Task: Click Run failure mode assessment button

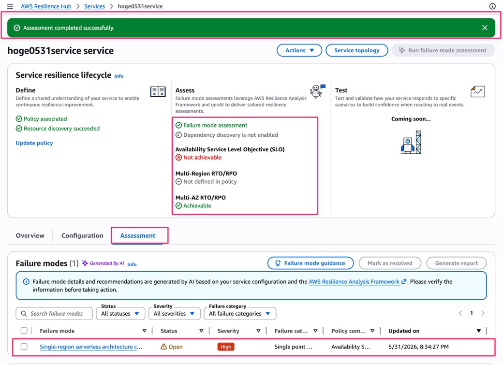Action: [x=443, y=50]
